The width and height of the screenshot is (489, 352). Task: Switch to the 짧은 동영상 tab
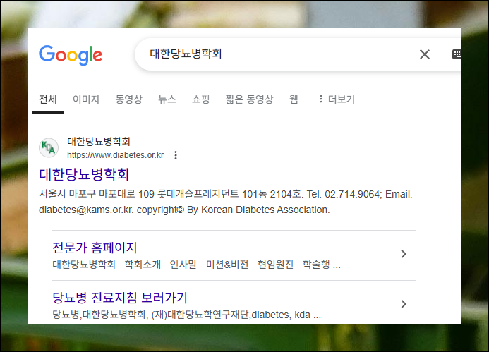[250, 99]
